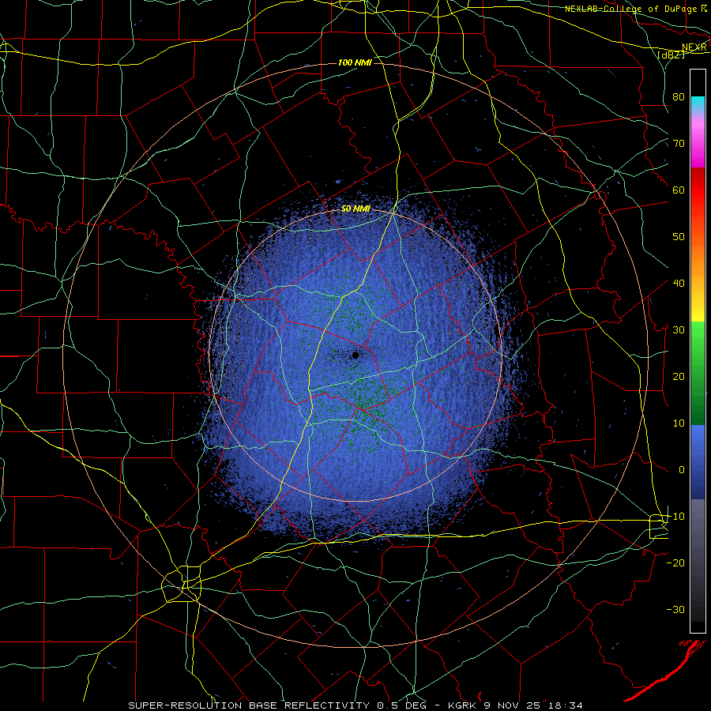Screen dimensions: 711x711
Task: Select the black radar site dot at center
Action: (355, 355)
